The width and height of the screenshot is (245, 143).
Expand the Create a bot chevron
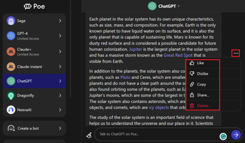[x=60, y=128]
